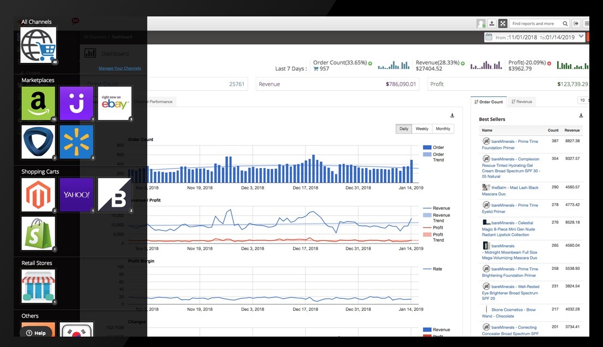Toggle Profit Trend series in legend
The image size is (603, 347).
coord(434,237)
